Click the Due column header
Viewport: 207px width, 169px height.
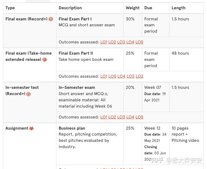point(148,8)
